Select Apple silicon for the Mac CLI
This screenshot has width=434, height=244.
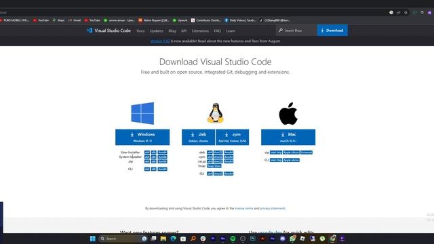tap(291, 160)
